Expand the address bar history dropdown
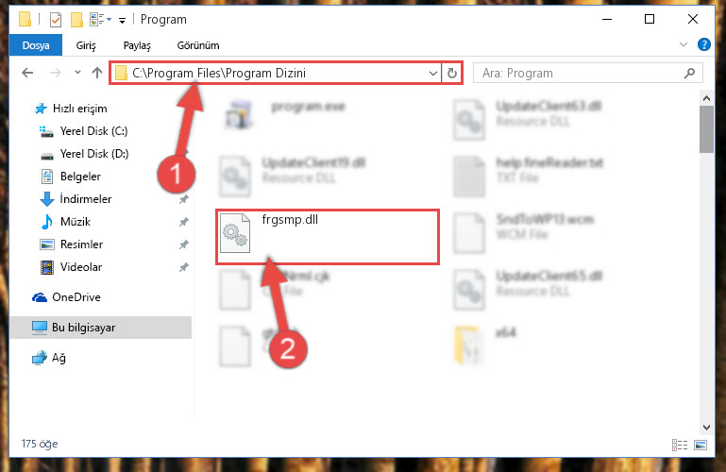Viewport: 726px width, 472px height. 433,73
